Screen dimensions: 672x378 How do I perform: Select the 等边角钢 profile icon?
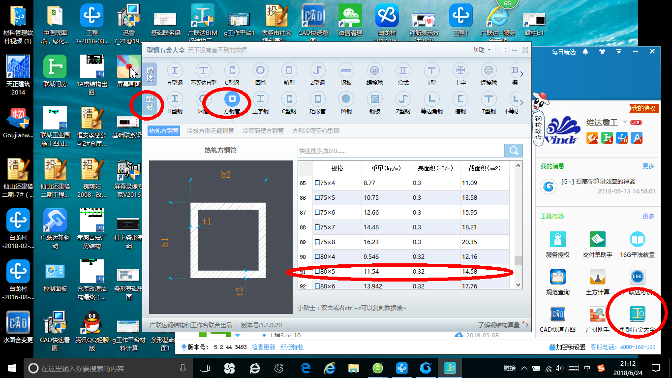[432, 103]
